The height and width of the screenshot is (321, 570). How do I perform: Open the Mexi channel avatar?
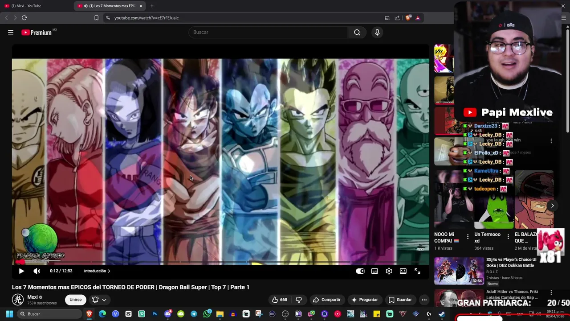point(18,300)
